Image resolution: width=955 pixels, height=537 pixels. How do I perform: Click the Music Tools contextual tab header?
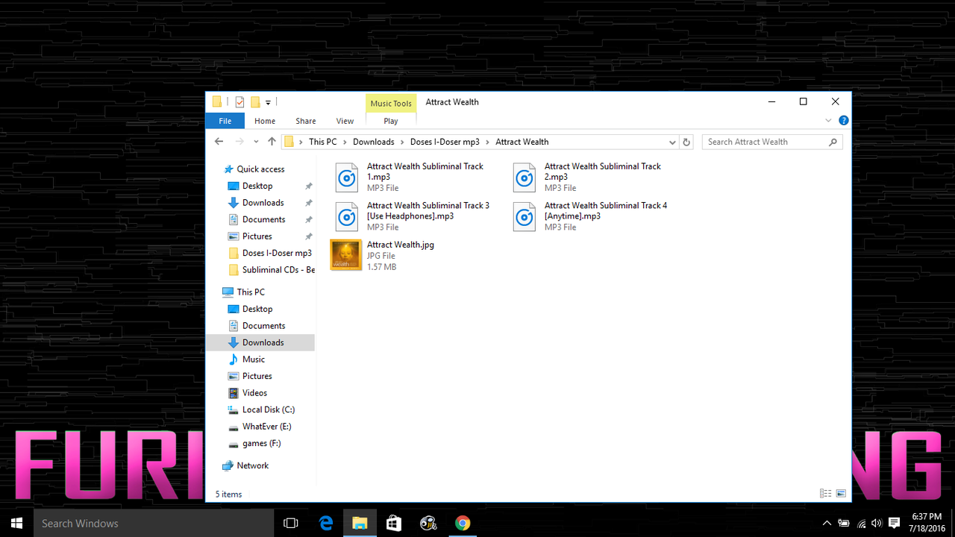[391, 104]
